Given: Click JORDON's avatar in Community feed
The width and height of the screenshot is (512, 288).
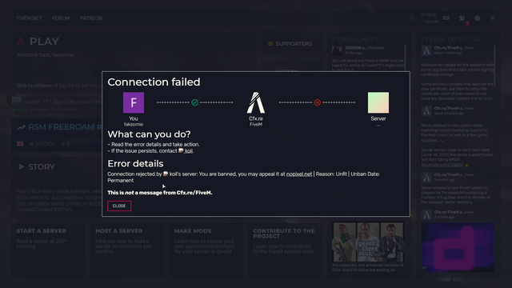Looking at the screenshot, I should coord(337,50).
